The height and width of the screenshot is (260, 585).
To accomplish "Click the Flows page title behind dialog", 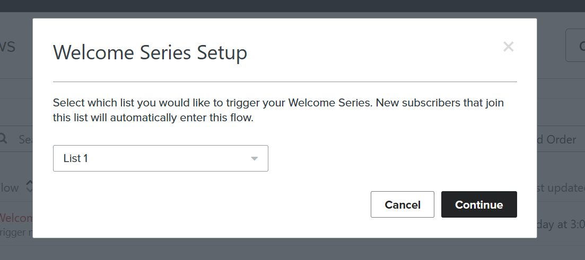I will click(x=7, y=46).
